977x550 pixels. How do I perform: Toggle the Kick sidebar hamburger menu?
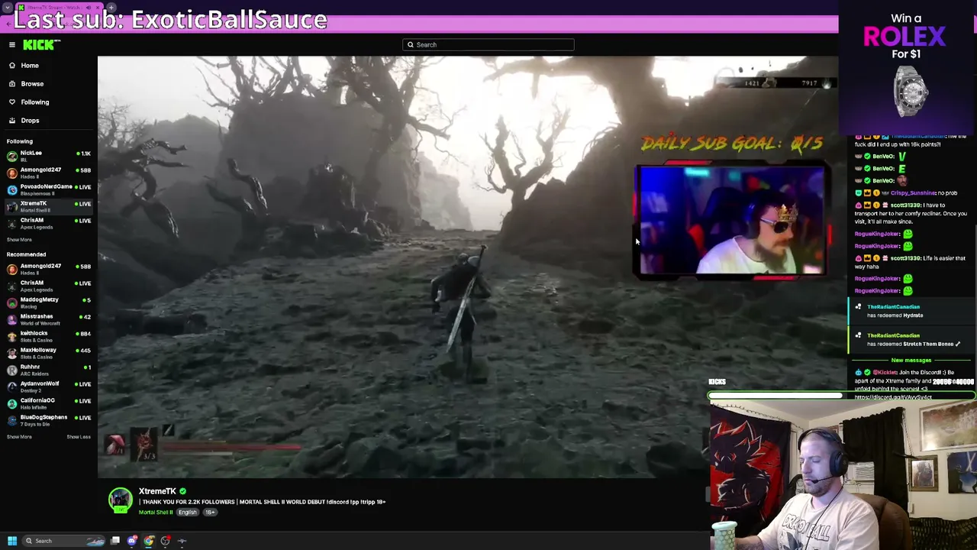12,45
